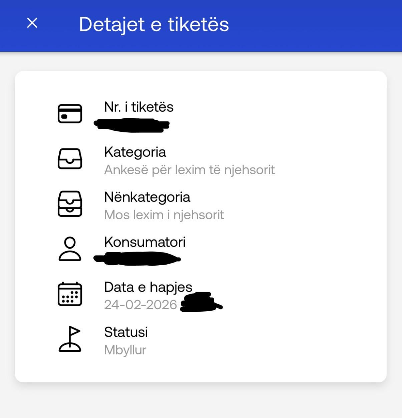Click the calendar icon for opening date
The height and width of the screenshot is (418, 402).
[70, 294]
